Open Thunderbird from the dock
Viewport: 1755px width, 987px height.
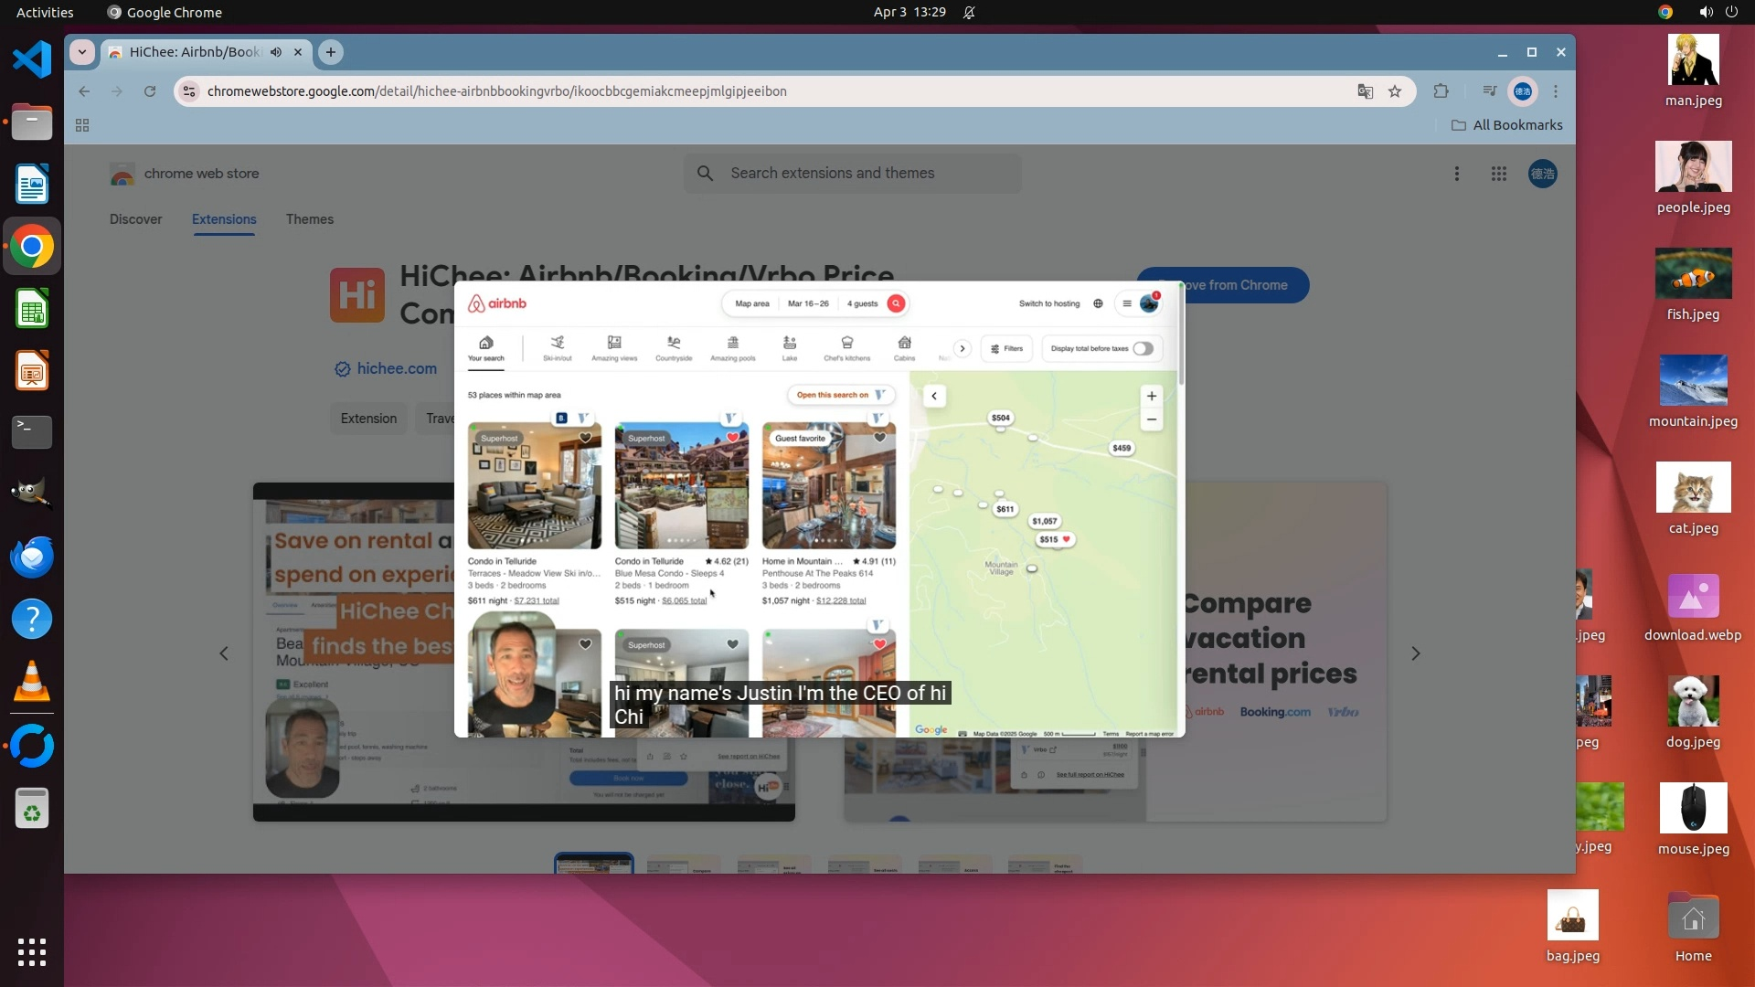(32, 557)
